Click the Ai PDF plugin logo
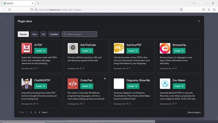The height and width of the screenshot is (123, 218). (x=27, y=48)
